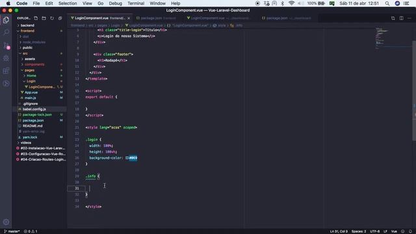
Task: Expand the public folder
Action: [x=27, y=47]
